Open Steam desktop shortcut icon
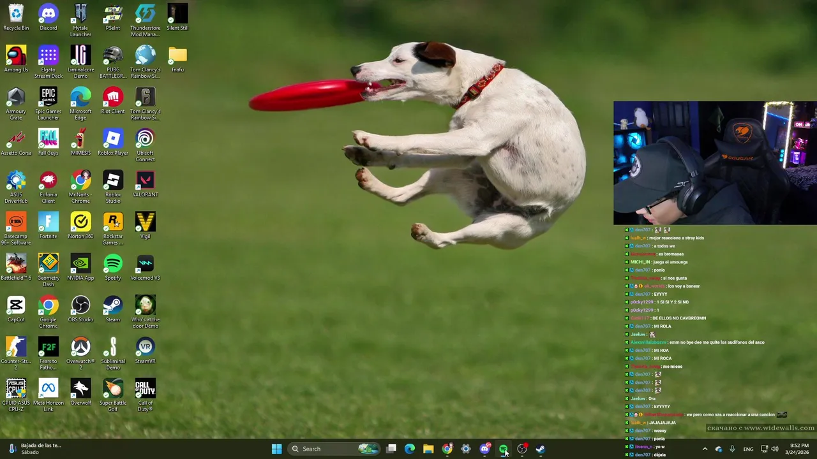 click(113, 309)
